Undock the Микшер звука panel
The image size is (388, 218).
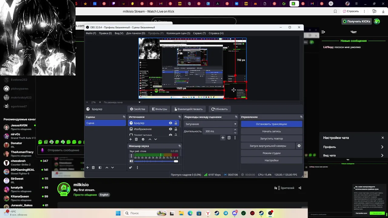click(179, 146)
